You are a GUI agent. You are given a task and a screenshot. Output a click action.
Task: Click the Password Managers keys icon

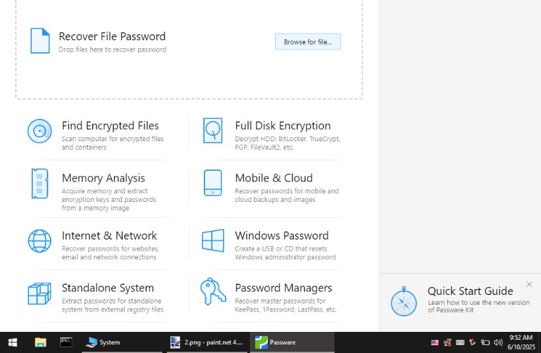pyautogui.click(x=213, y=292)
